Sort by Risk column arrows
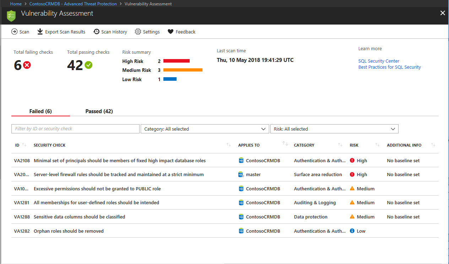Image resolution: width=449 pixels, height=264 pixels. pyautogui.click(x=378, y=145)
